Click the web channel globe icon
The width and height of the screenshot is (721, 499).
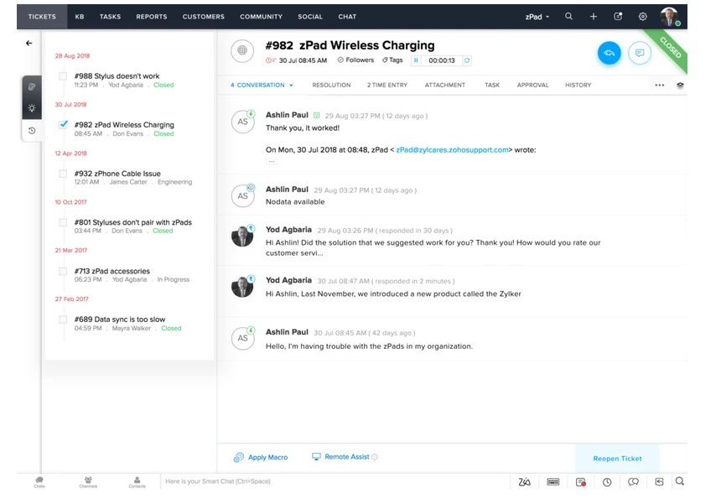click(x=242, y=51)
